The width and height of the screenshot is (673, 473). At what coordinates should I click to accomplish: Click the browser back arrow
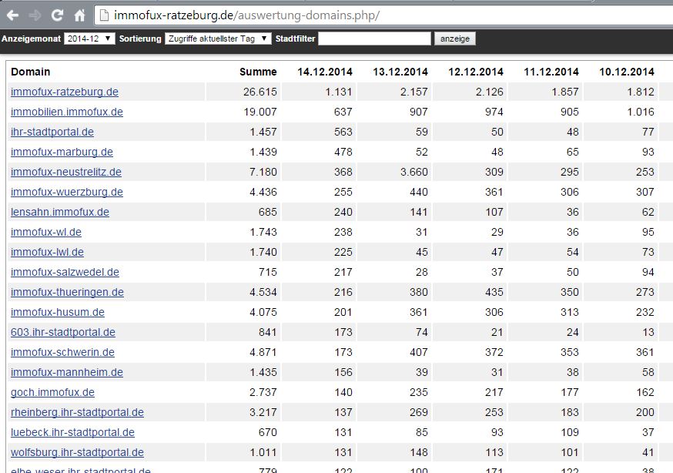click(x=13, y=15)
